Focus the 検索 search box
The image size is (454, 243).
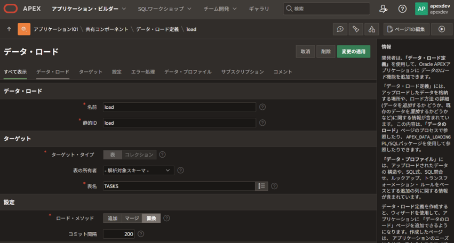click(326, 9)
